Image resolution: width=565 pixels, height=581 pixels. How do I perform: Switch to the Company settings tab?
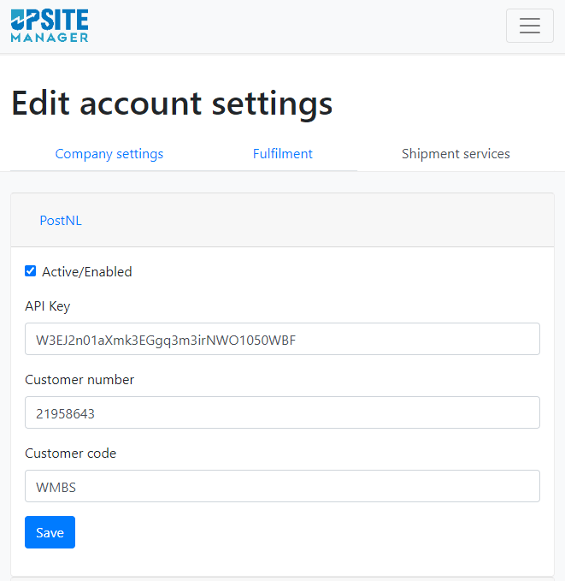[x=109, y=154]
